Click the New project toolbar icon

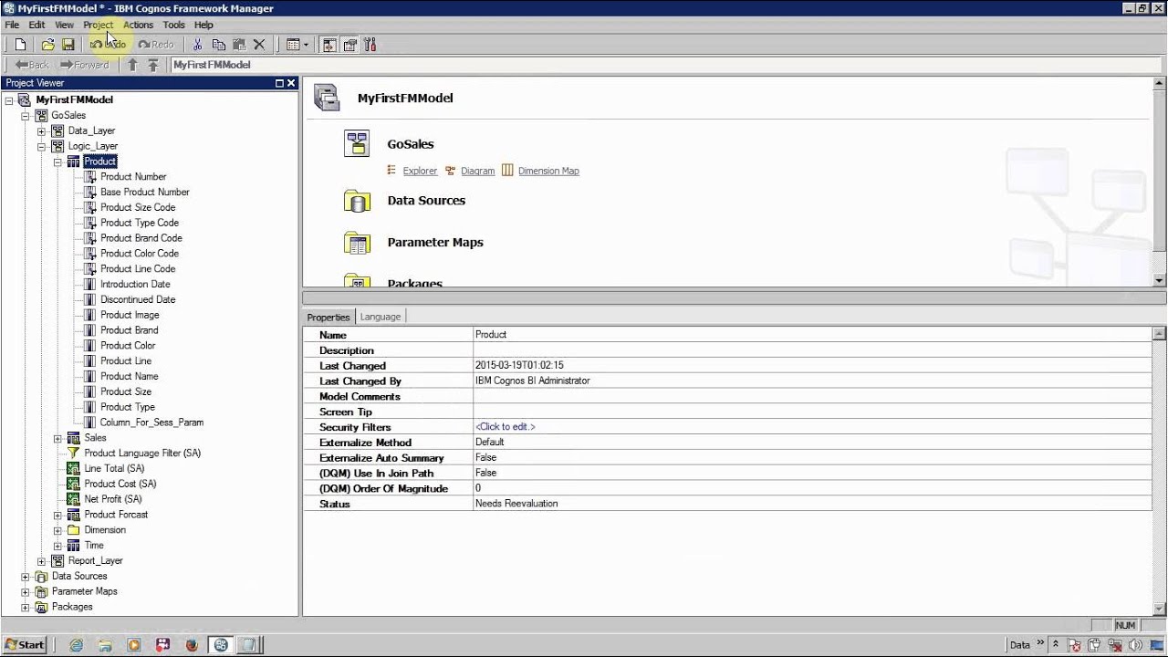coord(20,45)
